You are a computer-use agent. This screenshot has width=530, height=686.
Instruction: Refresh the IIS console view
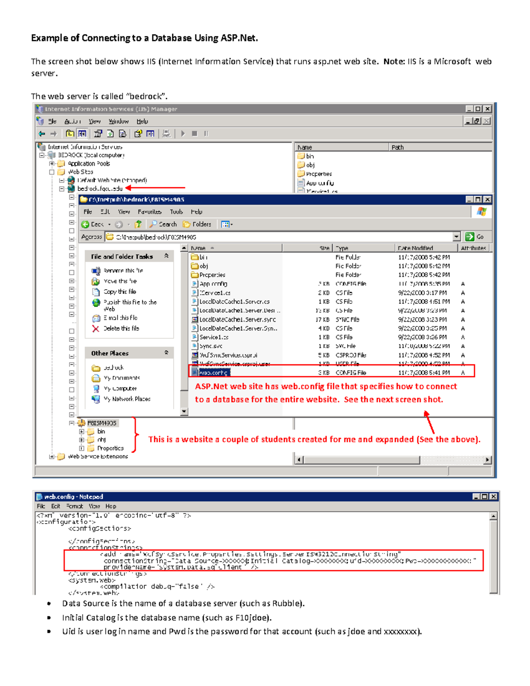pyautogui.click(x=110, y=133)
